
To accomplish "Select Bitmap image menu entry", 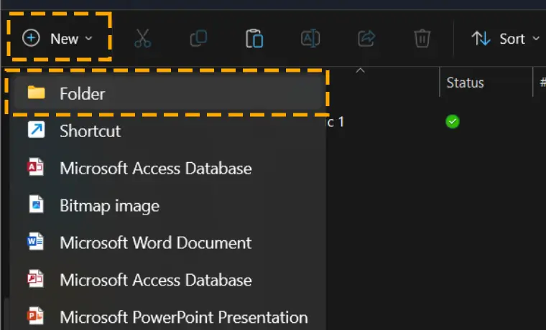I will tap(167, 205).
